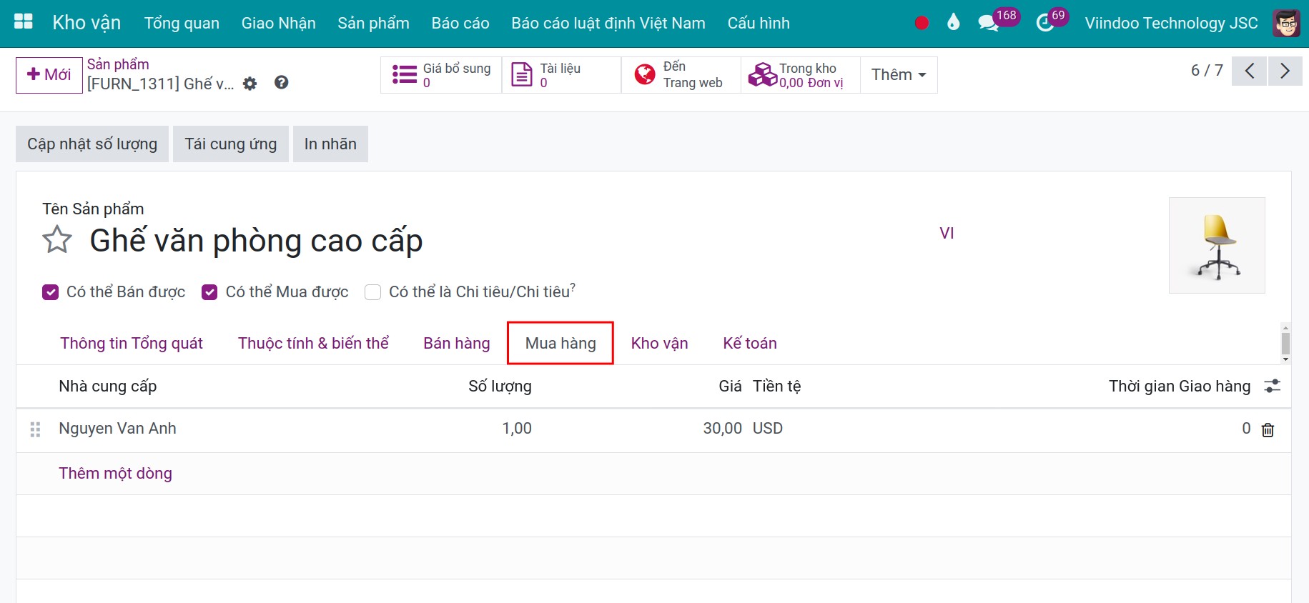
Task: Click Sản phẩm breadcrumb link
Action: [x=118, y=64]
